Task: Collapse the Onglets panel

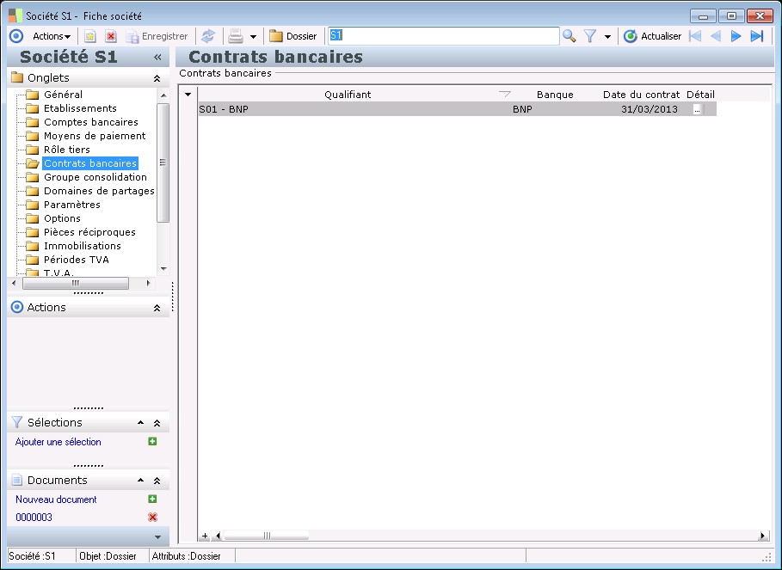Action: [157, 78]
